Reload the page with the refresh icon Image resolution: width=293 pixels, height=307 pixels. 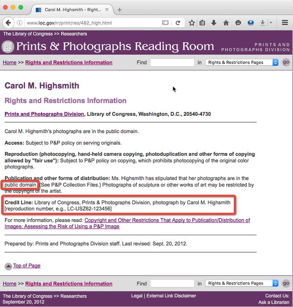pyautogui.click(x=178, y=23)
